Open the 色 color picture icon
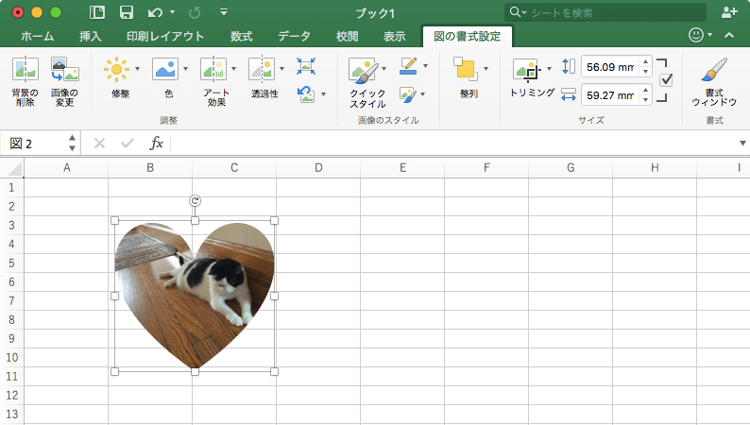Screen dimensions: 750x425 [x=165, y=69]
